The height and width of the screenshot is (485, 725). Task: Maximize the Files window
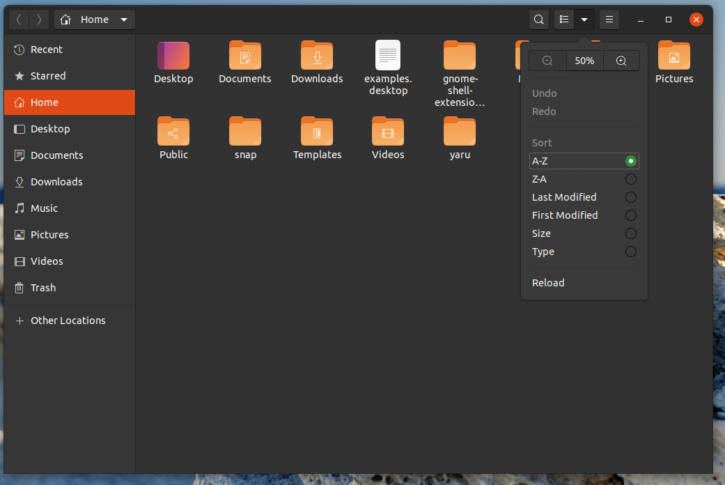pos(668,20)
